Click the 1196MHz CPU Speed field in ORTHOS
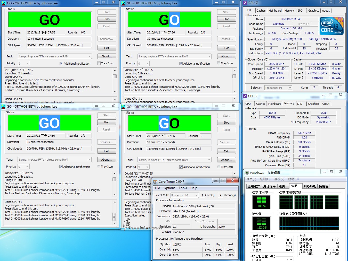 point(179,149)
